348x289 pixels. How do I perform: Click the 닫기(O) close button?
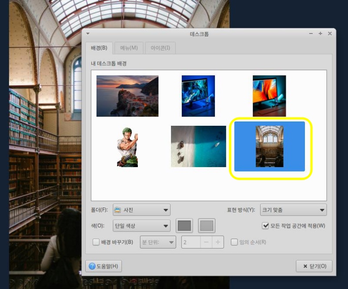pyautogui.click(x=314, y=266)
